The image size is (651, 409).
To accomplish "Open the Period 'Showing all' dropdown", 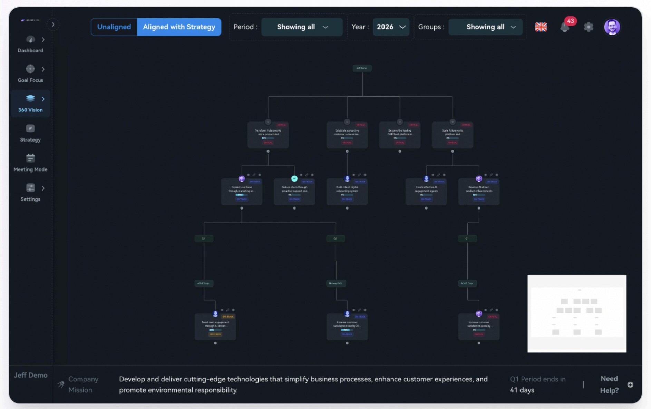I will click(x=302, y=27).
